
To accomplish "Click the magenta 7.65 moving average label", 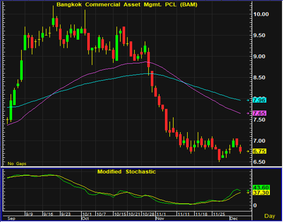I will tap(260, 113).
